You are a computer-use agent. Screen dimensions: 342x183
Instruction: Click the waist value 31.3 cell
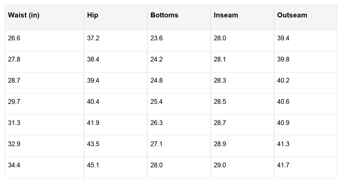(x=14, y=123)
